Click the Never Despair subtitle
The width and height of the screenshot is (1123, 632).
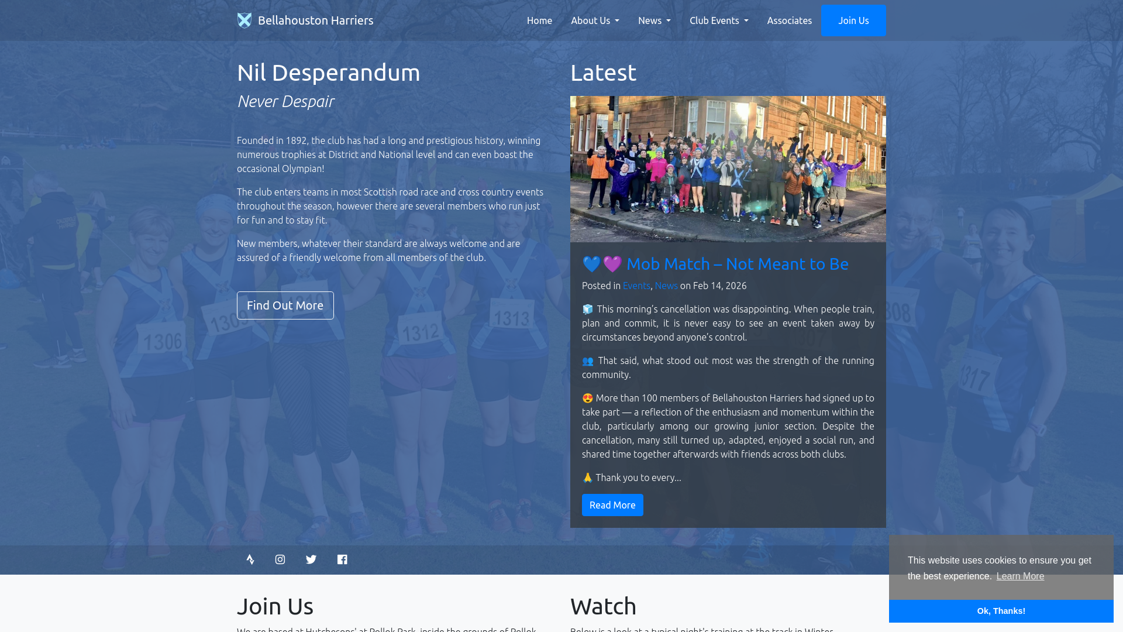coord(285,101)
